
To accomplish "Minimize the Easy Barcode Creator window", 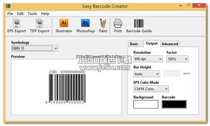I will 181,6.
